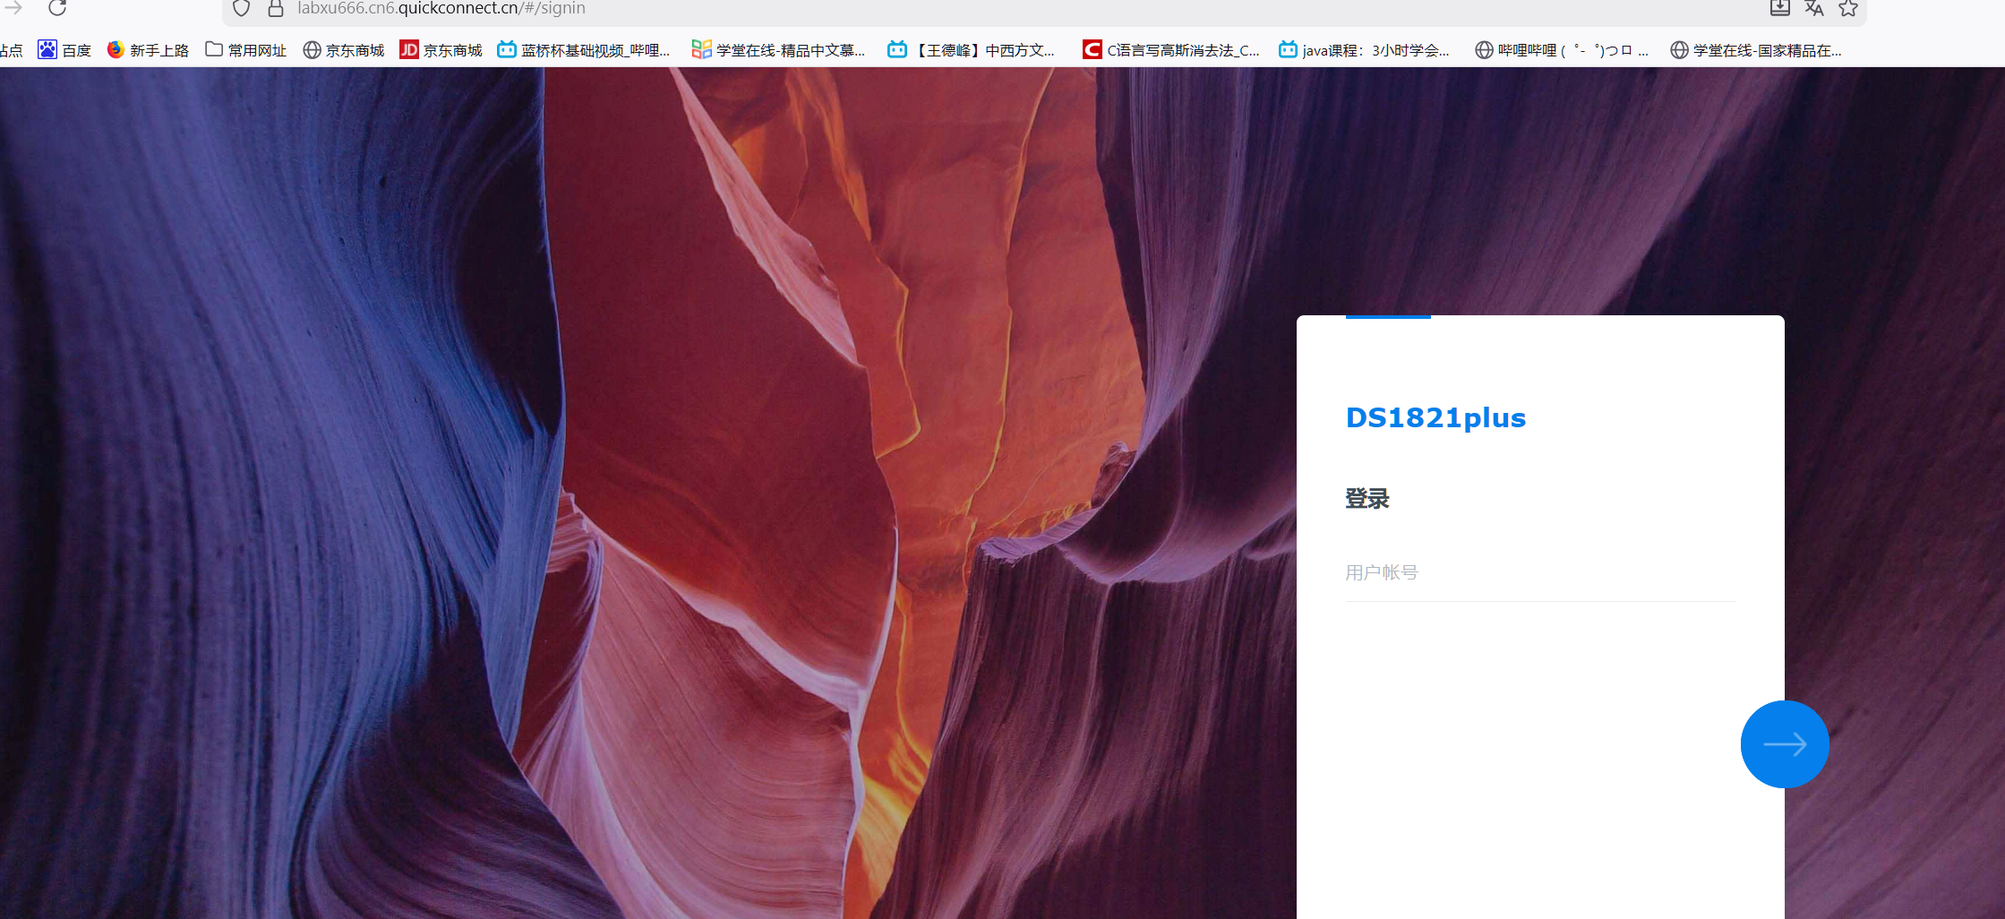Reload the page with refresh icon

(x=57, y=8)
